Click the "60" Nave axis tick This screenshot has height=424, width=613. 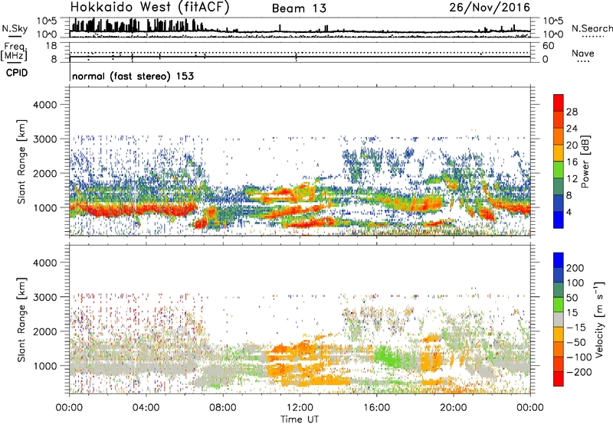pyautogui.click(x=548, y=46)
